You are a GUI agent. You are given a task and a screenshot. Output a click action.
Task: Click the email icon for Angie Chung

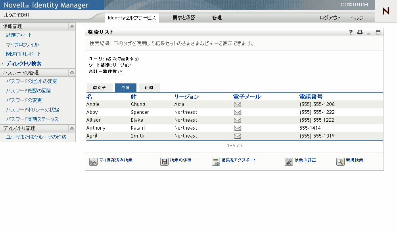point(238,104)
